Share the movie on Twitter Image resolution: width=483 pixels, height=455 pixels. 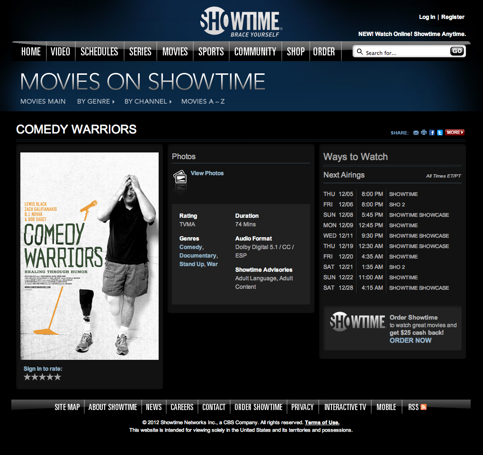[x=440, y=133]
